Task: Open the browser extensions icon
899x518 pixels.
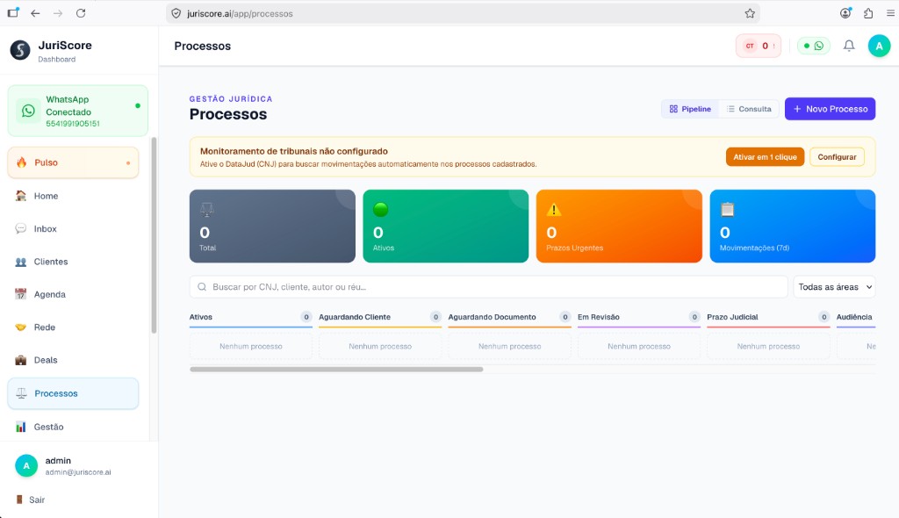Action: 868,13
